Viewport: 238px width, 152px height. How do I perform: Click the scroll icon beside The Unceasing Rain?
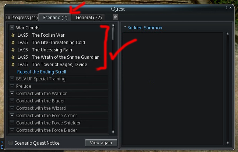pos(13,50)
